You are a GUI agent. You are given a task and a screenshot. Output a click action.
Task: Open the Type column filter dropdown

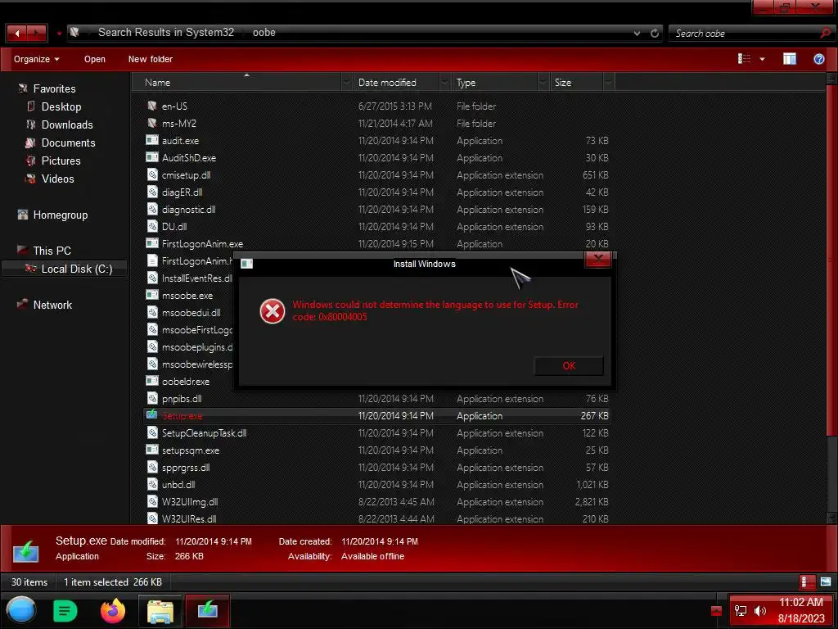click(543, 83)
